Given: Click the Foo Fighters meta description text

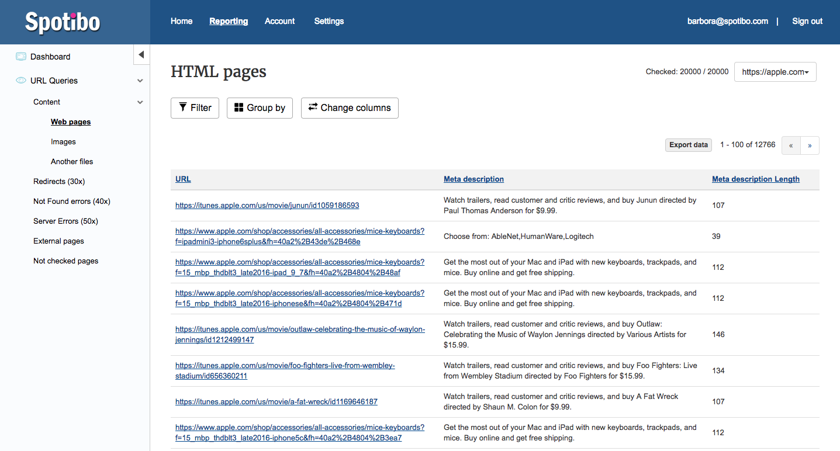Looking at the screenshot, I should pos(571,371).
